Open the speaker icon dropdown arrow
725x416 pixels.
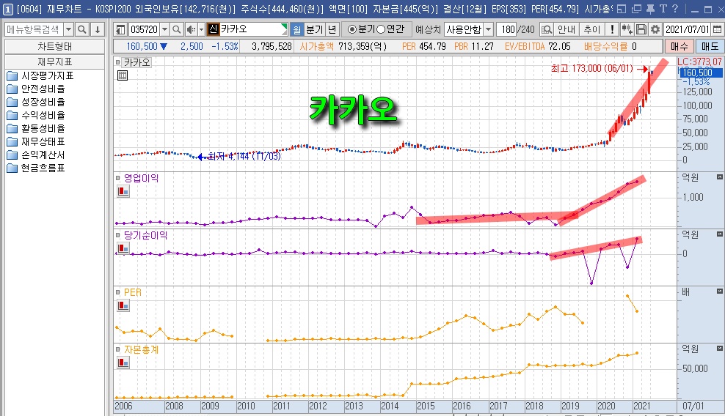pyautogui.click(x=201, y=29)
